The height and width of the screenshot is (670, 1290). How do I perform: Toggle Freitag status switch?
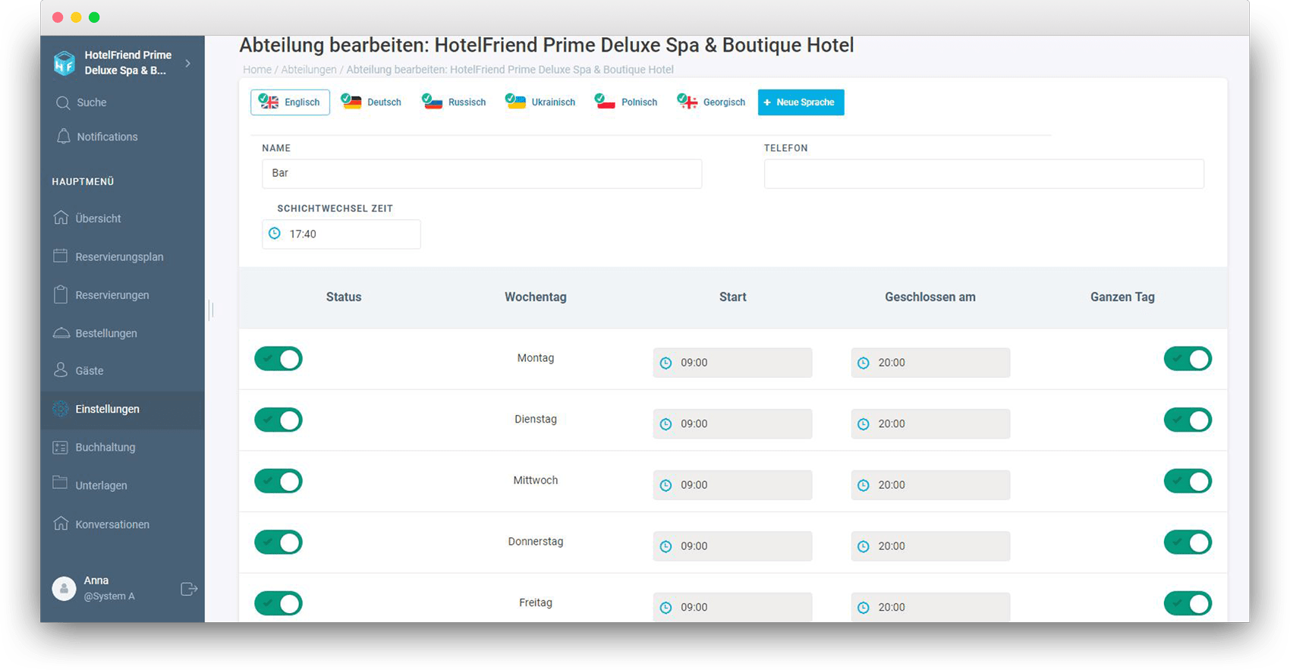point(278,603)
